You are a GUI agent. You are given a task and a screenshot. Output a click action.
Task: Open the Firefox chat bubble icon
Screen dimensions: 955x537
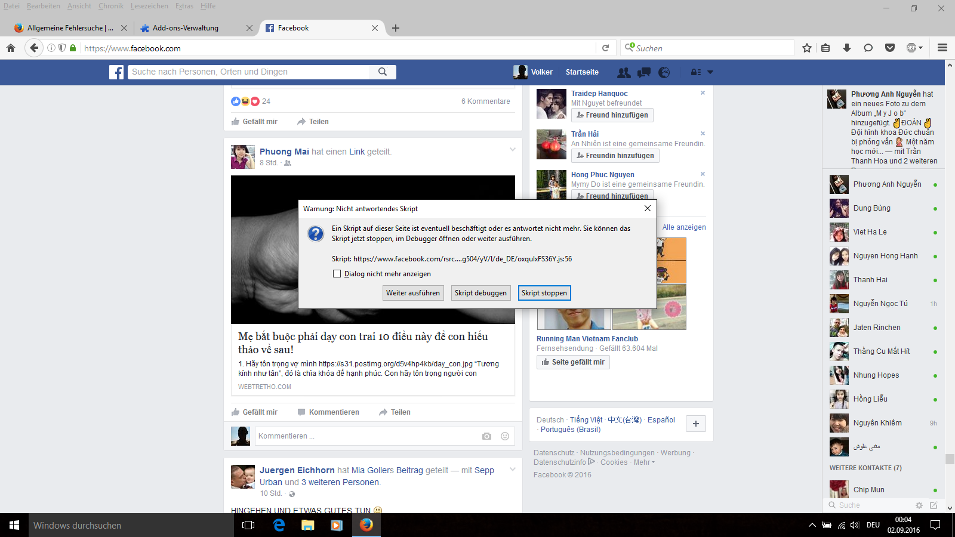pos(868,48)
